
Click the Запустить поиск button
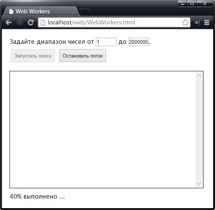click(33, 56)
